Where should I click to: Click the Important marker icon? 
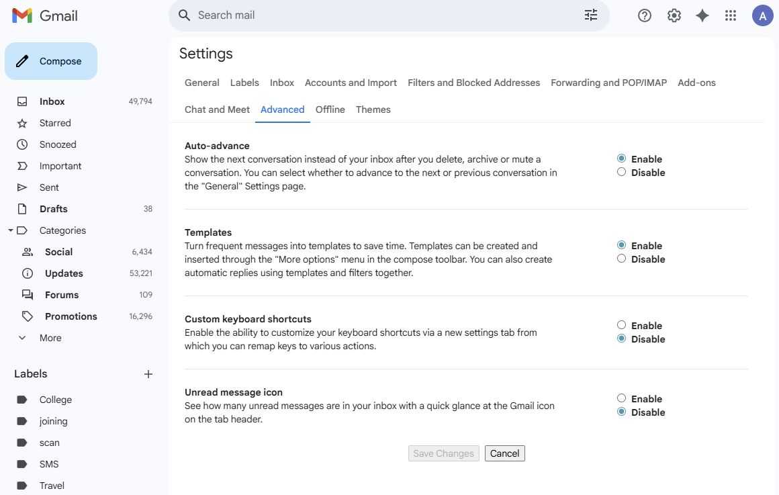(x=22, y=166)
